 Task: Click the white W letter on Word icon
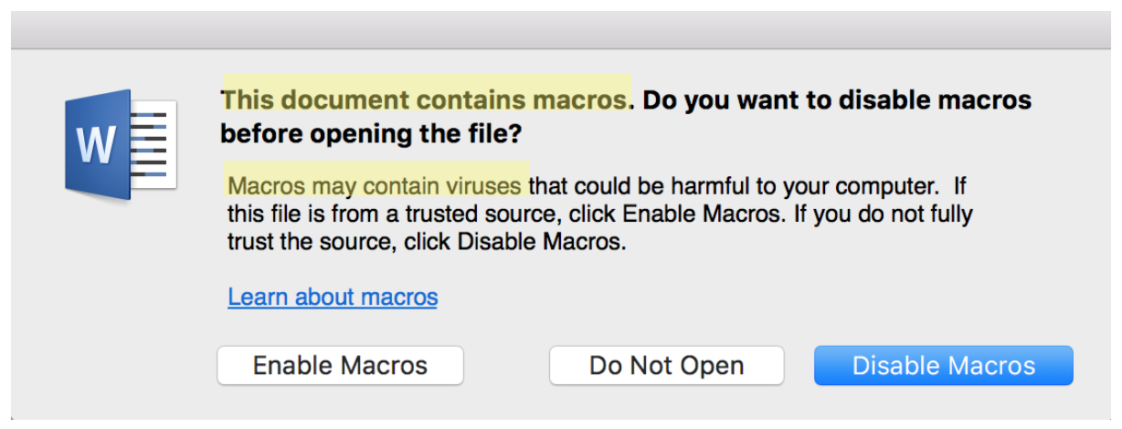(x=95, y=144)
